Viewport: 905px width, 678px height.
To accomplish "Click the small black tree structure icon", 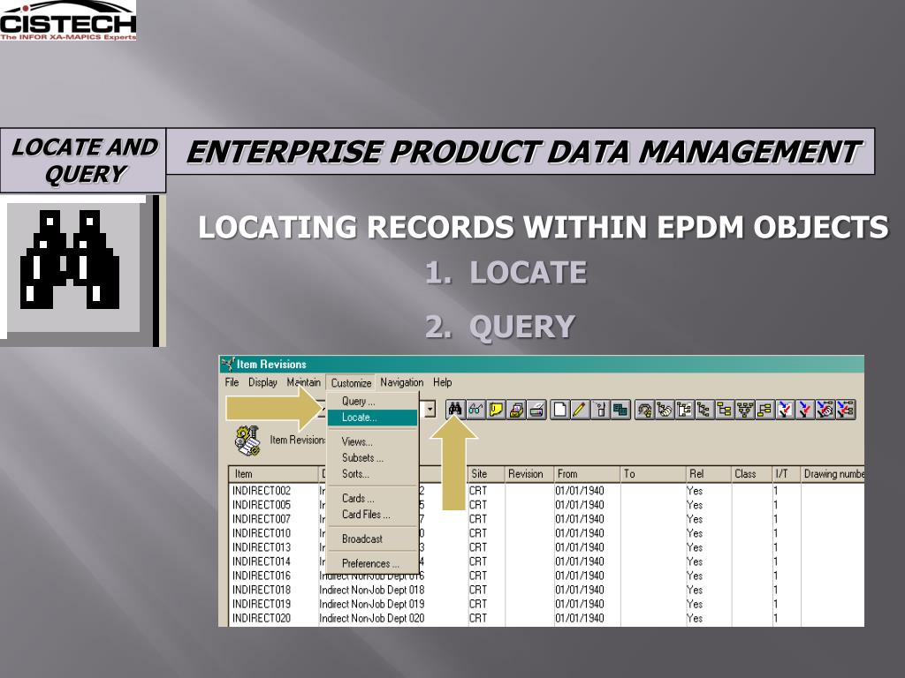I will (704, 410).
